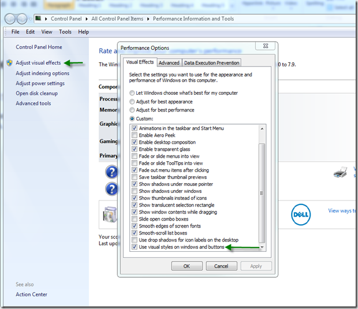Screen dimensions: 358x309
Task: Switch to the Data Execution Prevention tab
Action: 211,63
